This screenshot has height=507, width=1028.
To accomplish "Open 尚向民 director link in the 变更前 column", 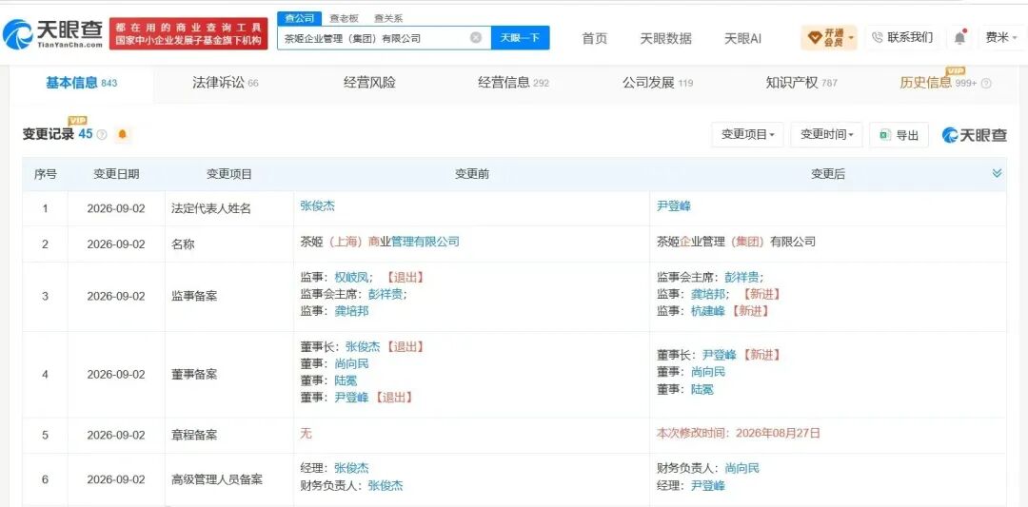I will coord(351,363).
